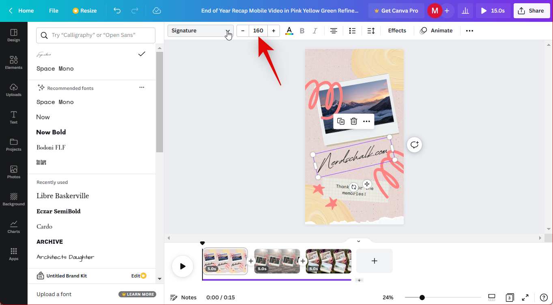The height and width of the screenshot is (305, 553).
Task: Open the Elements panel
Action: 13,62
